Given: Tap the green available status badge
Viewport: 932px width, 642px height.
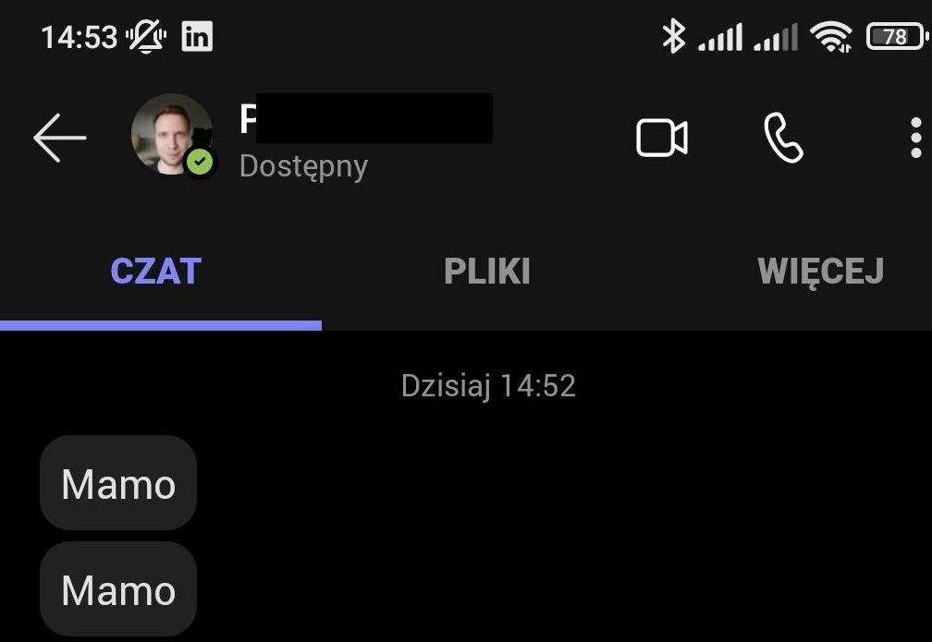Looking at the screenshot, I should click(x=200, y=161).
